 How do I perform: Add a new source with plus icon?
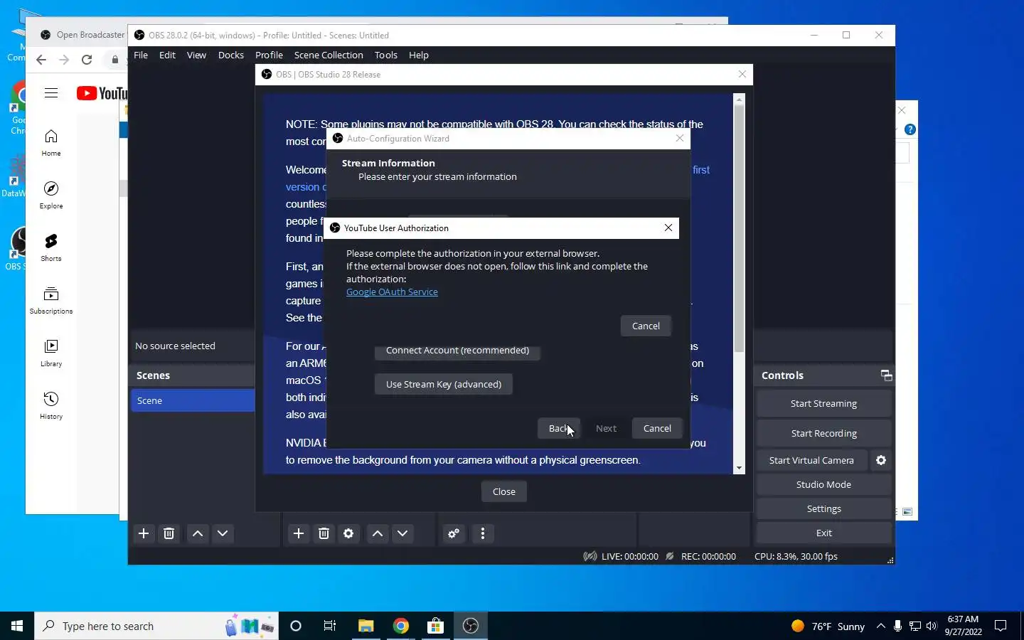coord(299,533)
